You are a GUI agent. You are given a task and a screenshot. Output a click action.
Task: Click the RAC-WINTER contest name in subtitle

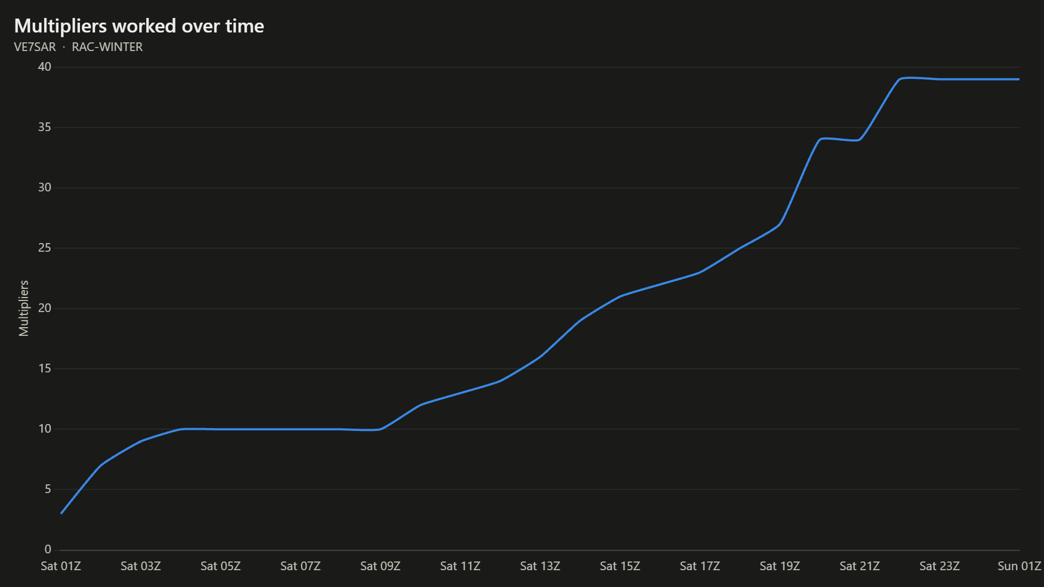(107, 47)
